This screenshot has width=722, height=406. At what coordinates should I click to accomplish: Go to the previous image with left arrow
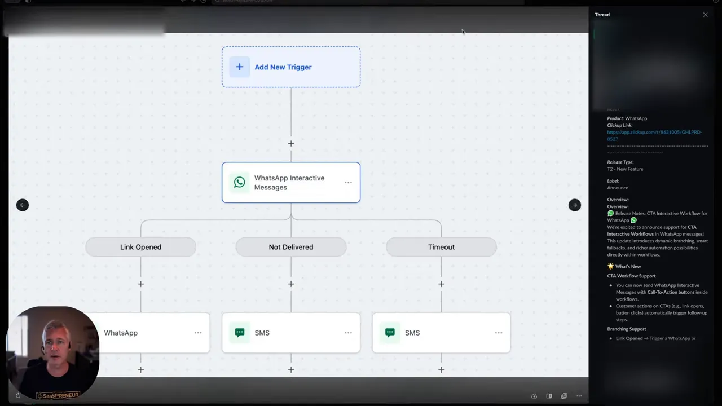(23, 205)
